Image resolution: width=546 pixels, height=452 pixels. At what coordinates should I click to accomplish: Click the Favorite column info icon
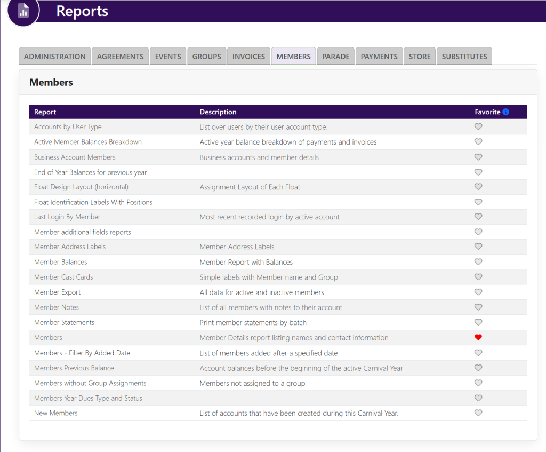click(x=505, y=112)
